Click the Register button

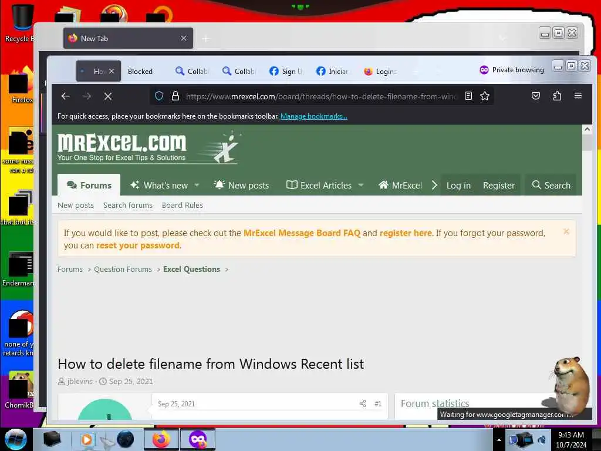(499, 185)
